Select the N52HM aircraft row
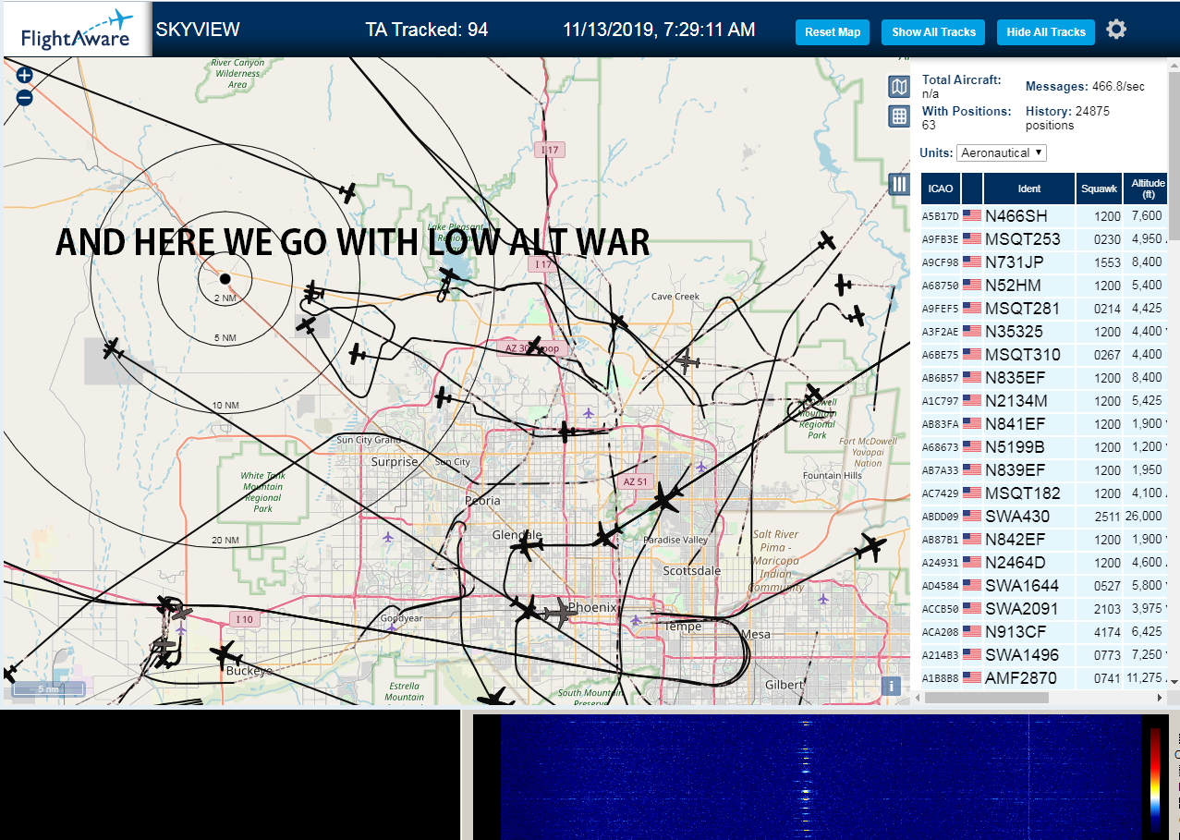The image size is (1180, 840). (x=1045, y=285)
